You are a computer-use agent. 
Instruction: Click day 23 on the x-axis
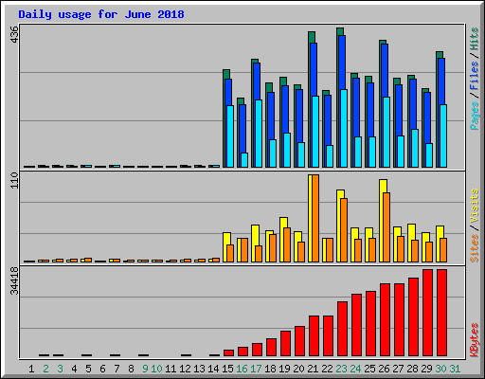[x=341, y=369]
